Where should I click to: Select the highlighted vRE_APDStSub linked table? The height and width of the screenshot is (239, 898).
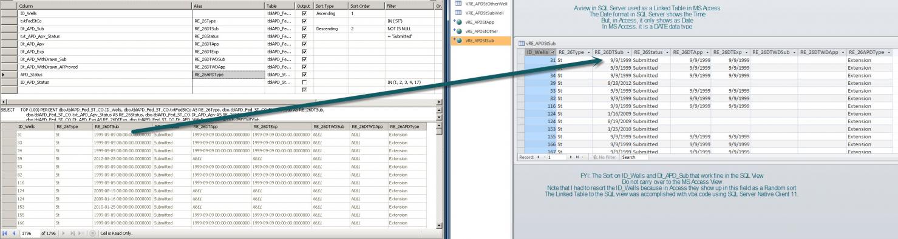coord(479,40)
